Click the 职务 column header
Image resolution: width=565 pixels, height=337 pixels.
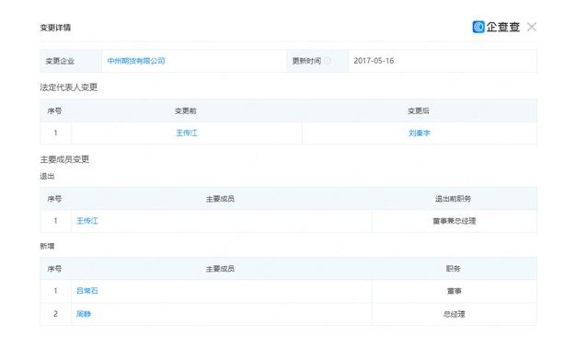(x=453, y=269)
